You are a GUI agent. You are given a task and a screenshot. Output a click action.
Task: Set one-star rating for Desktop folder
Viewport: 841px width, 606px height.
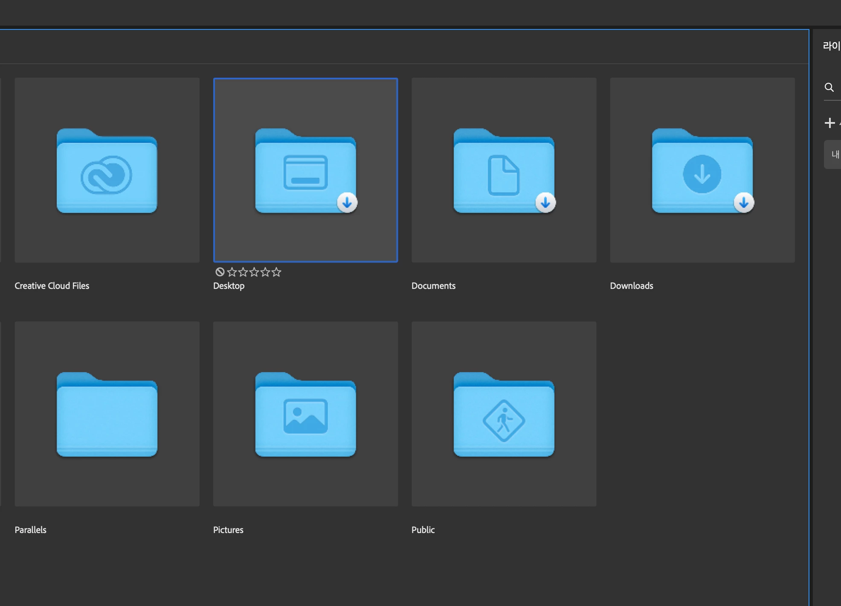click(x=232, y=272)
